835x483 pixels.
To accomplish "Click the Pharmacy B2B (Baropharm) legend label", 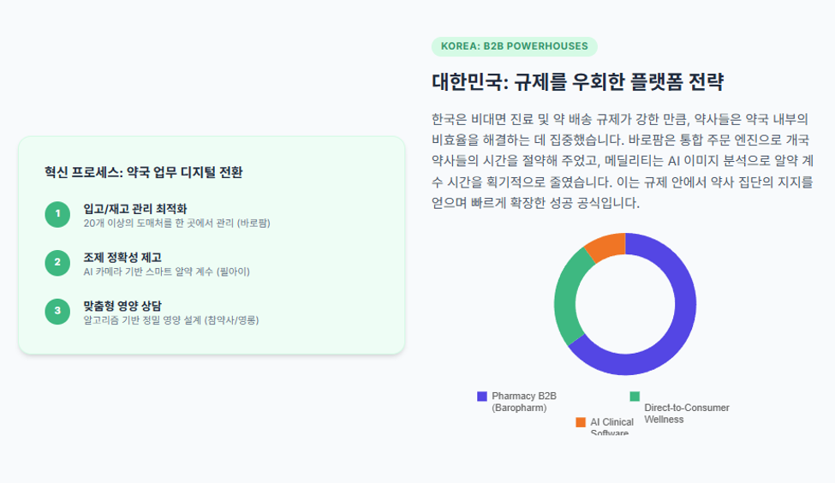I will click(524, 402).
